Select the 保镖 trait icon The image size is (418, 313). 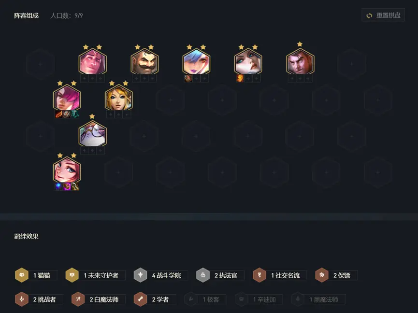pyautogui.click(x=322, y=275)
